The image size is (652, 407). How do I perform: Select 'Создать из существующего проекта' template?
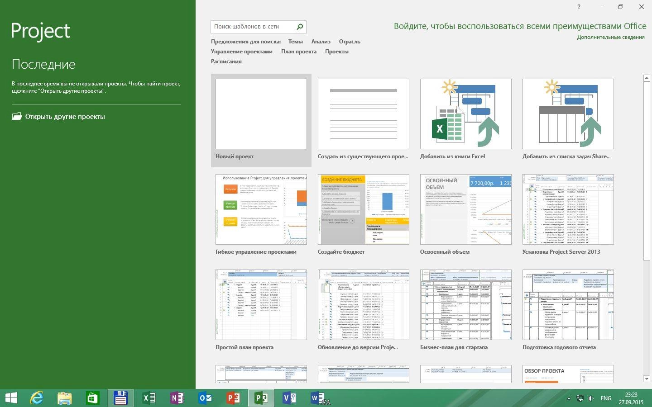point(363,120)
